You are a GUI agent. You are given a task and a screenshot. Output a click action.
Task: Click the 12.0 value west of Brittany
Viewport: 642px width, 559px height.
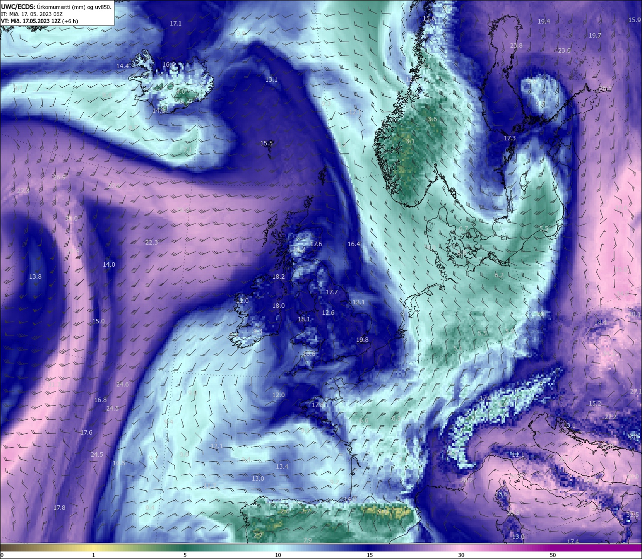tap(278, 395)
